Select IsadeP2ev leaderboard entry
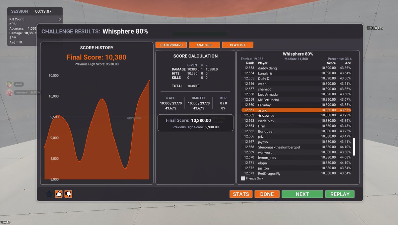Image resolution: width=398 pixels, height=225 pixels. [296, 121]
